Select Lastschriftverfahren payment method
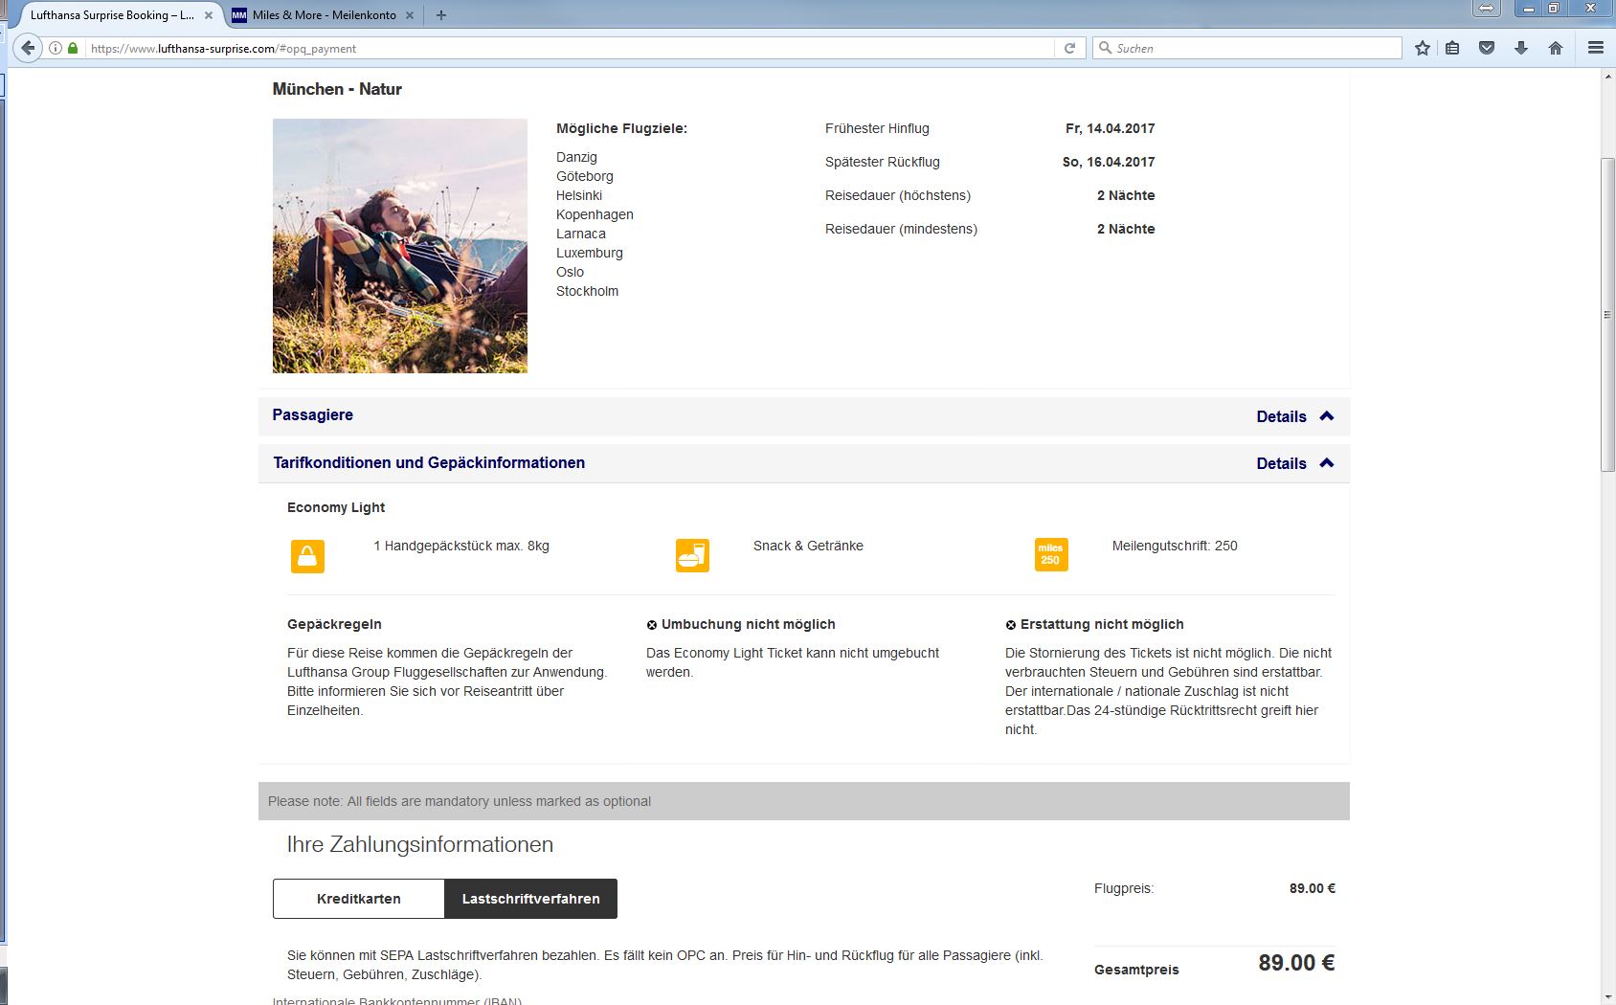This screenshot has height=1005, width=1616. pyautogui.click(x=530, y=899)
